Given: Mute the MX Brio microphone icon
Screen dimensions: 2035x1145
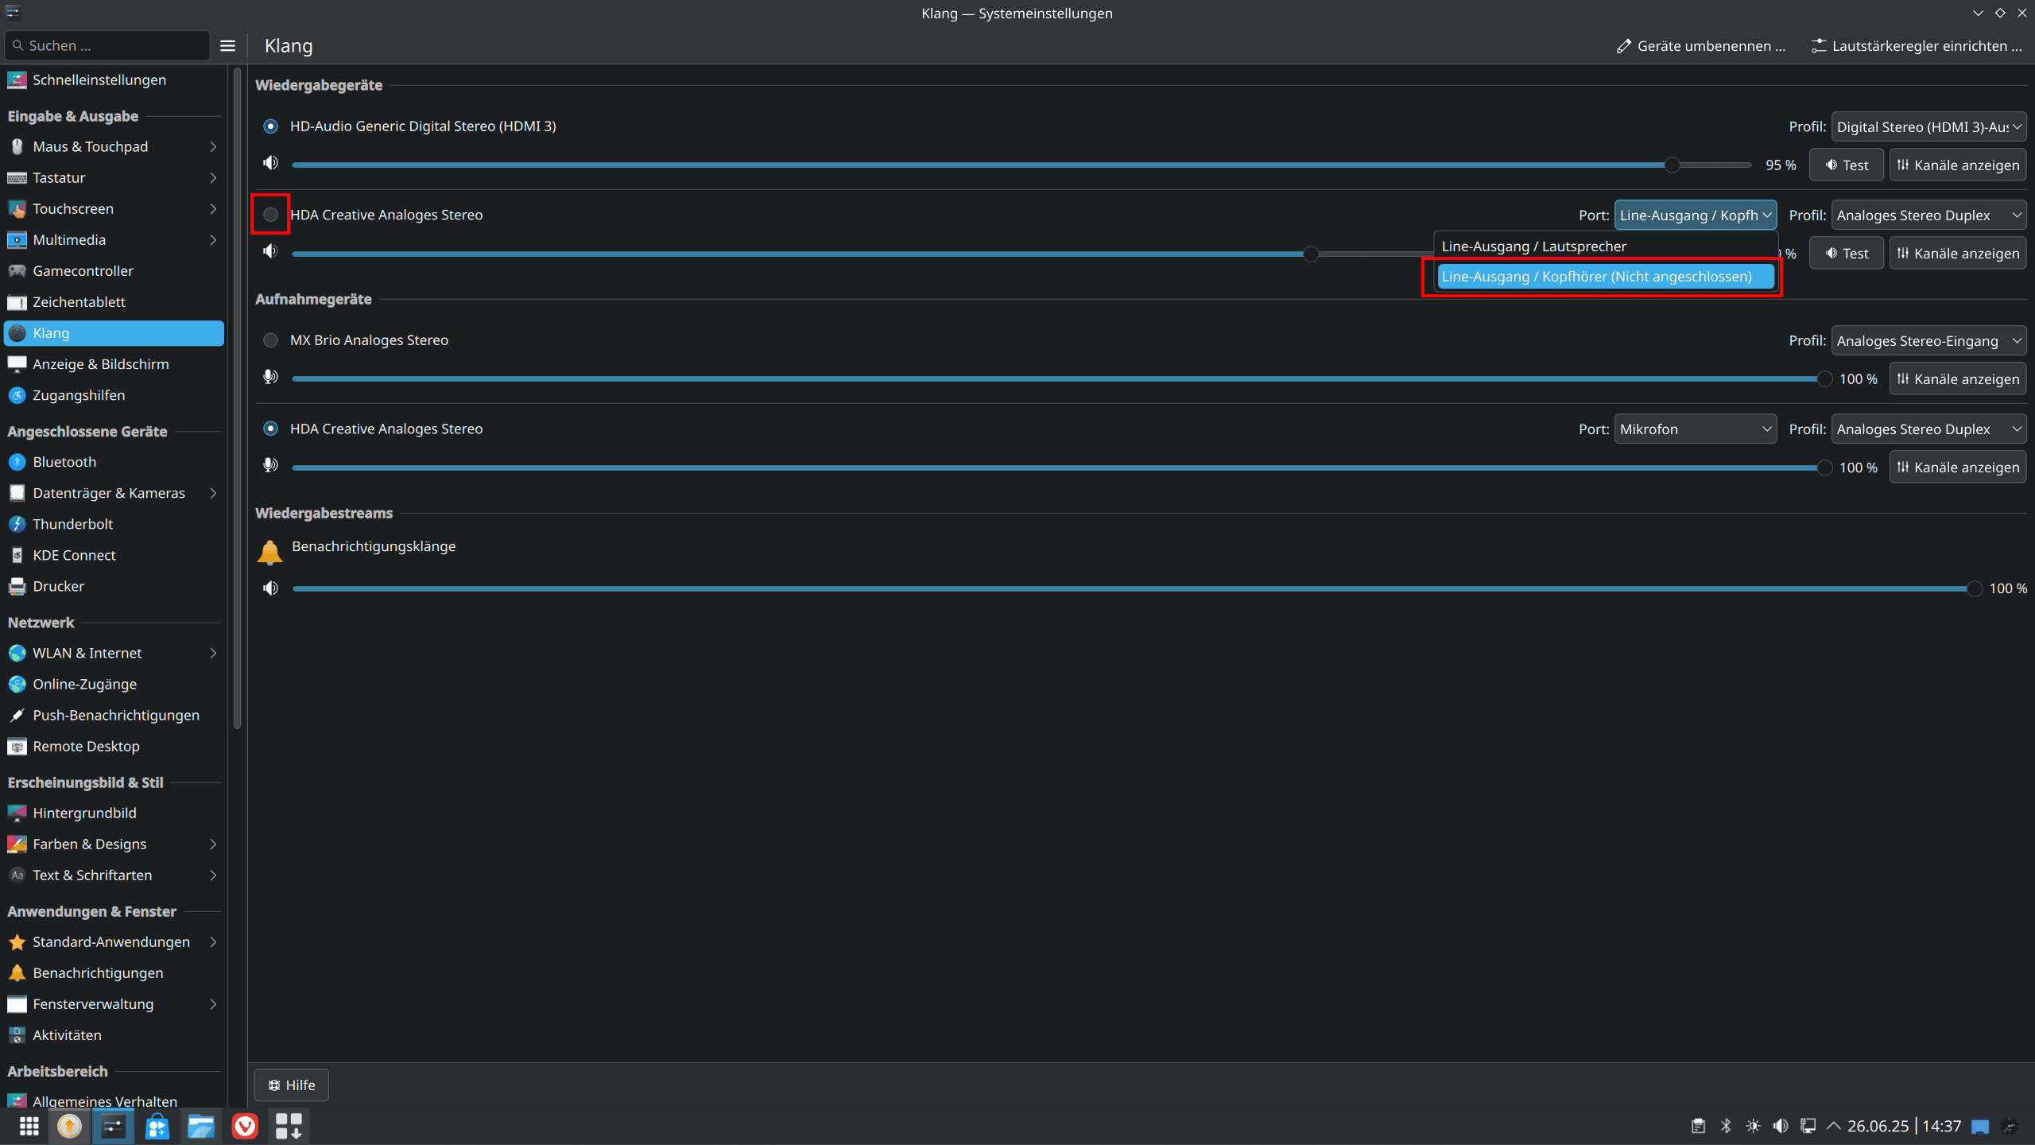Looking at the screenshot, I should coord(270,377).
